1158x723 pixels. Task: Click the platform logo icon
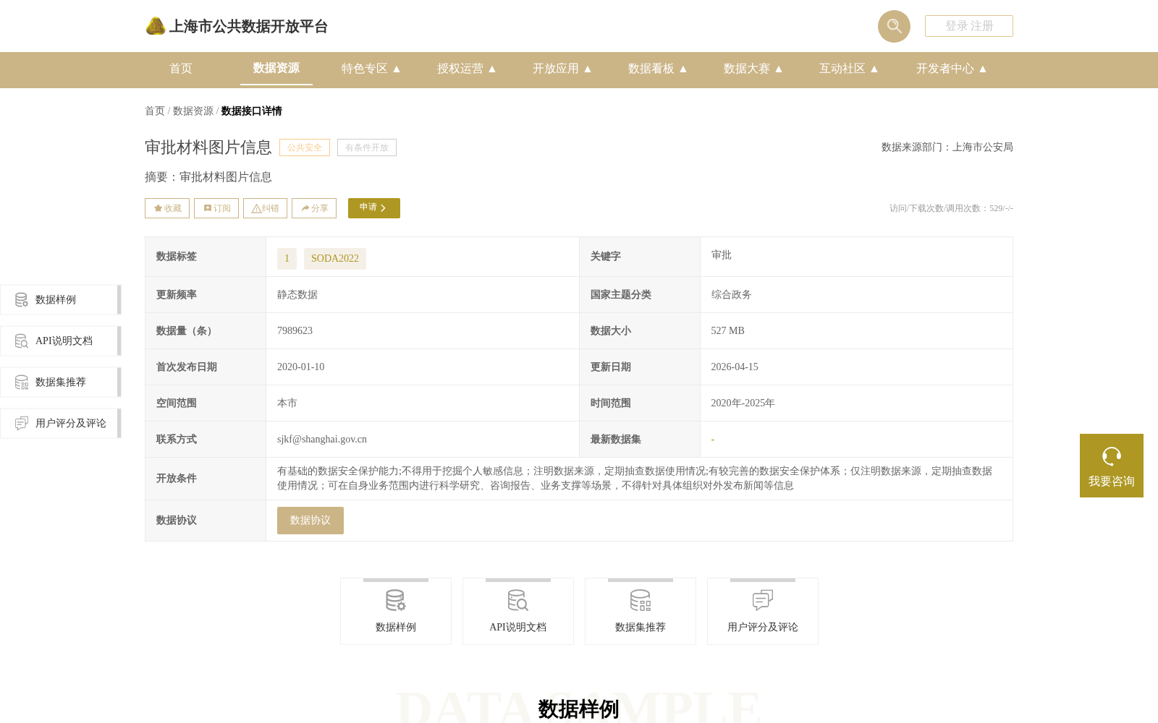coord(156,26)
